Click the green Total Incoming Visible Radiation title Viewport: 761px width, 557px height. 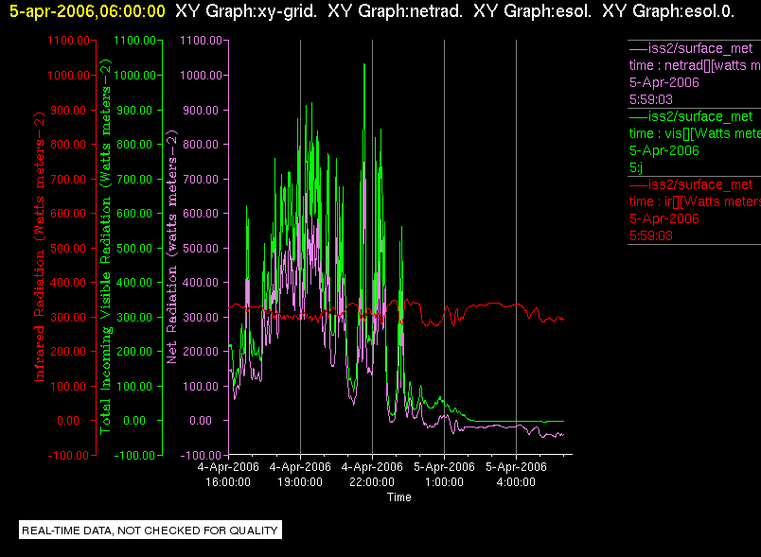[106, 247]
